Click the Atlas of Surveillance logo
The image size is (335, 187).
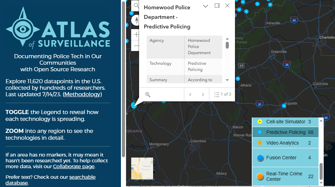tap(58, 27)
